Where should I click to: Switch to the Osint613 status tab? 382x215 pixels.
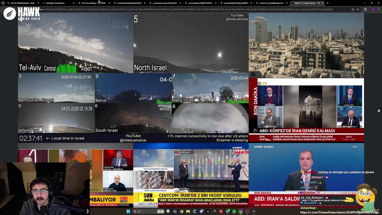[236, 3]
